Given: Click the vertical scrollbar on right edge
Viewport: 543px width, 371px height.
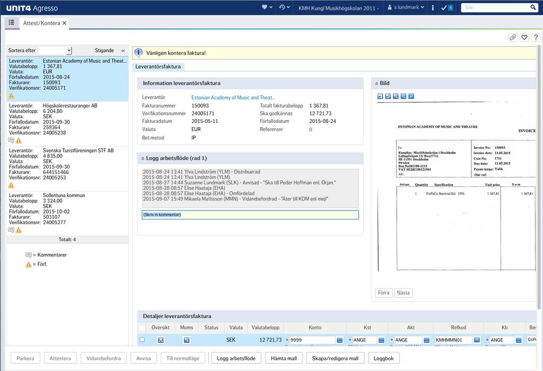Looking at the screenshot, I should point(539,177).
